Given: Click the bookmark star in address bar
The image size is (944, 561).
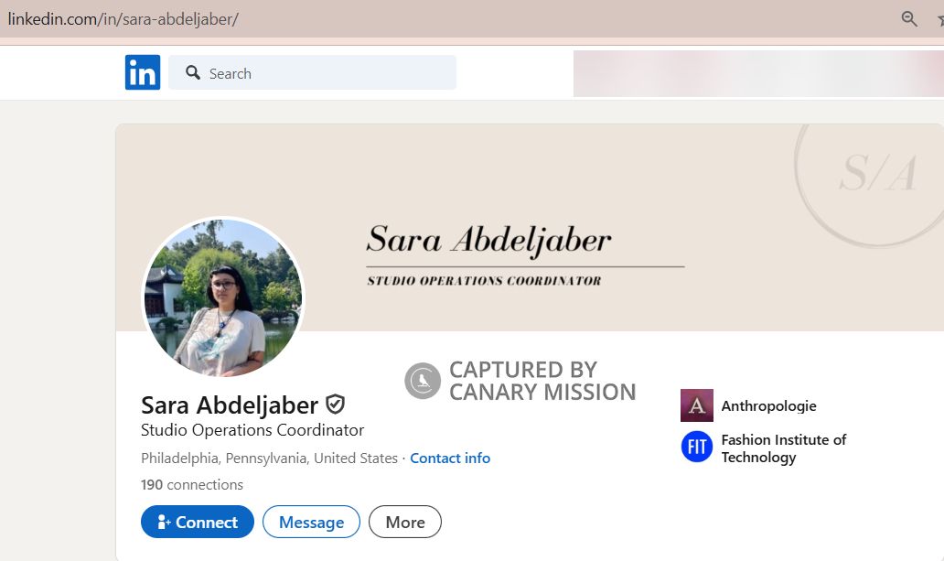Looking at the screenshot, I should point(939,18).
